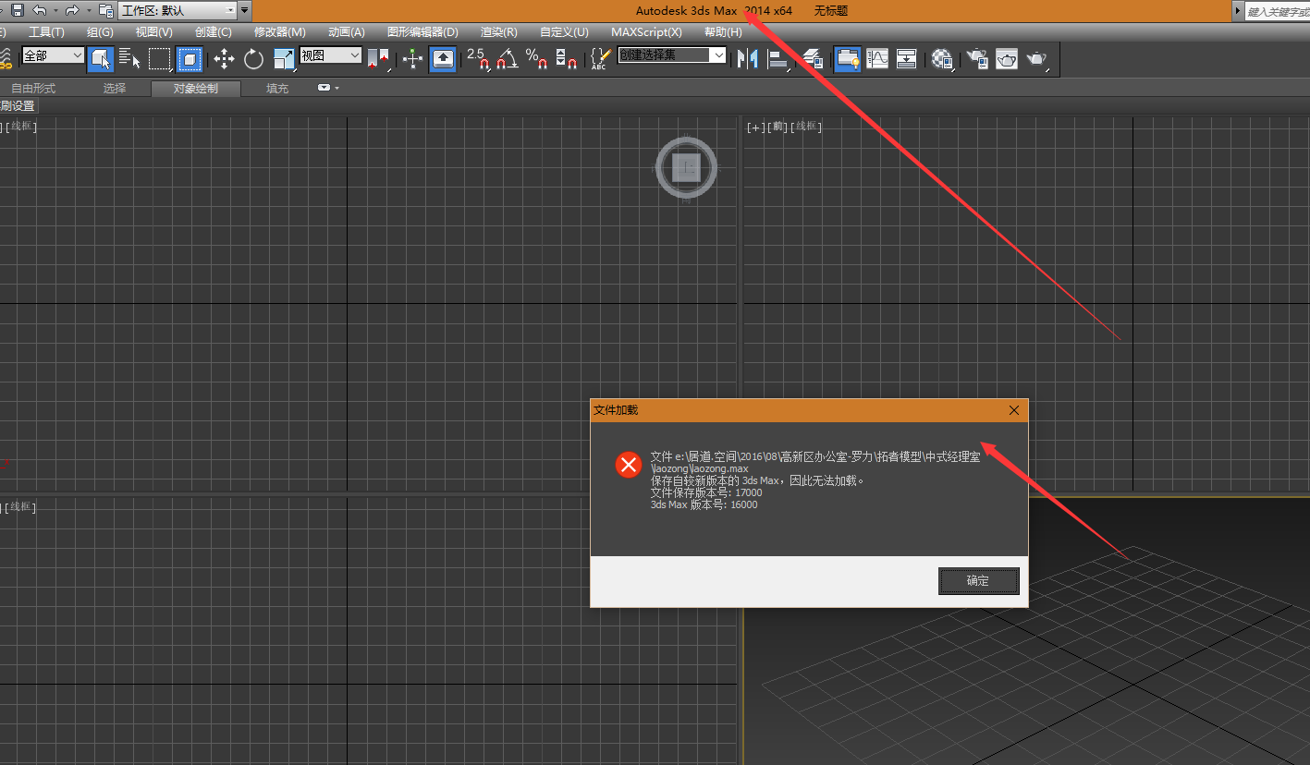The width and height of the screenshot is (1310, 765).
Task: Open the 图形编辑器(D) menu
Action: pyautogui.click(x=422, y=31)
